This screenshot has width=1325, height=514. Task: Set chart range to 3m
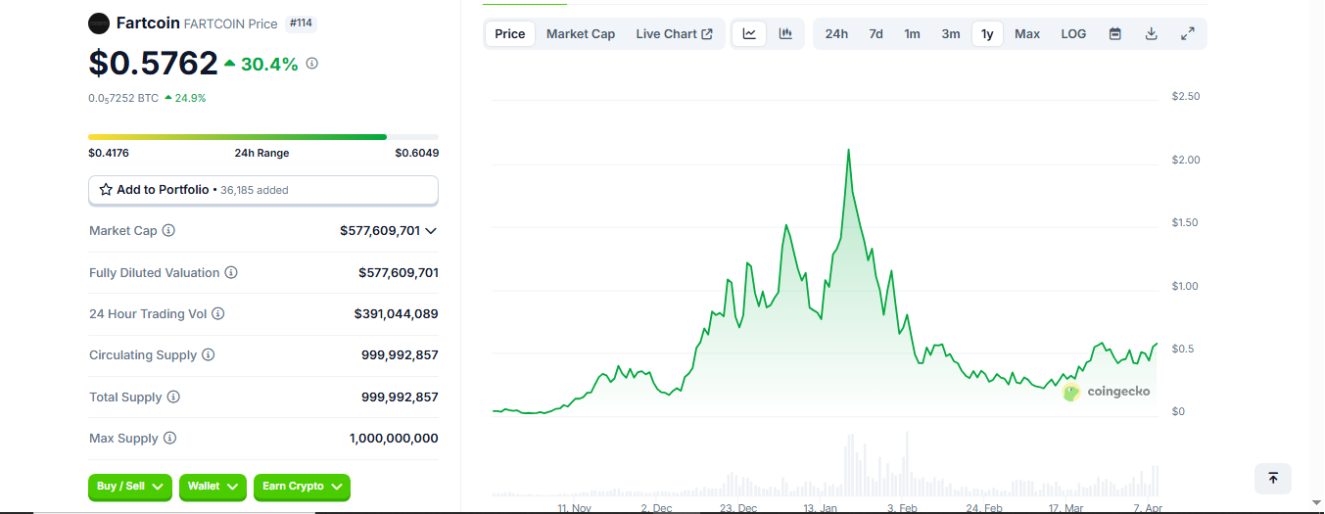[951, 33]
